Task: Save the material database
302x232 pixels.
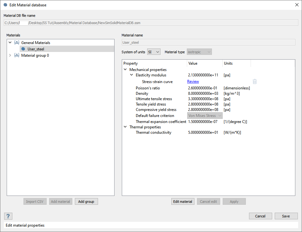Action: click(x=286, y=216)
